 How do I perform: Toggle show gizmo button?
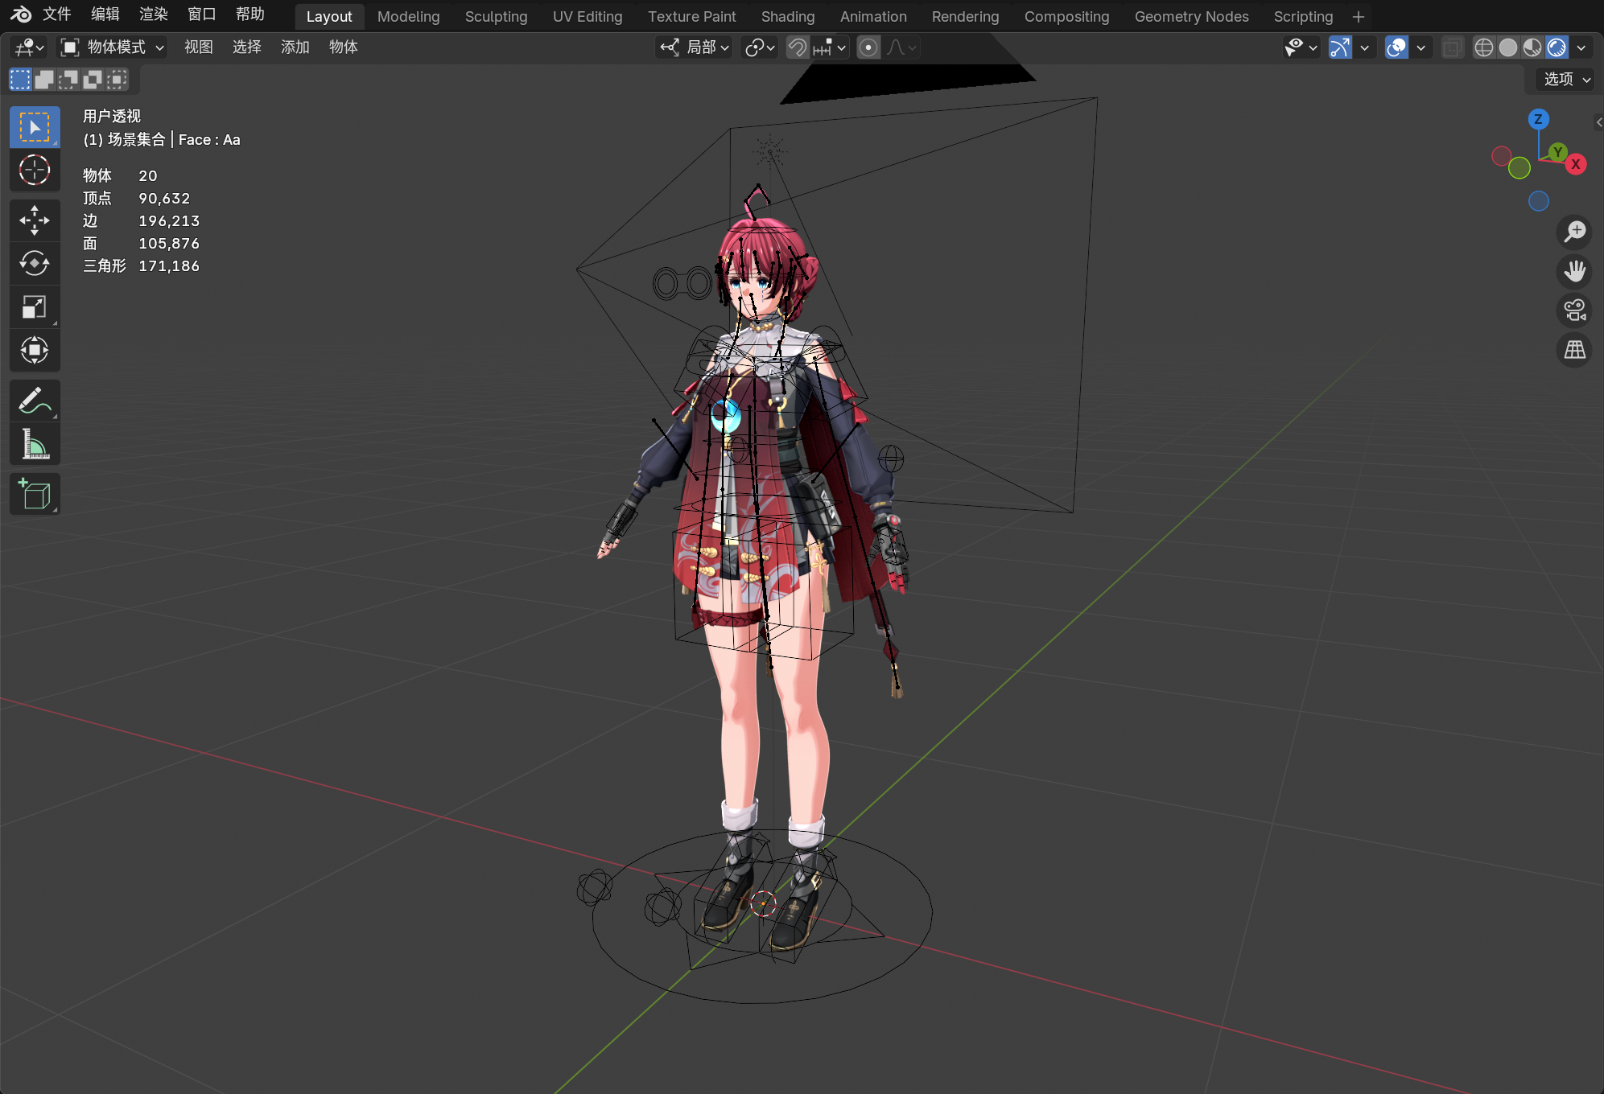(x=1340, y=47)
